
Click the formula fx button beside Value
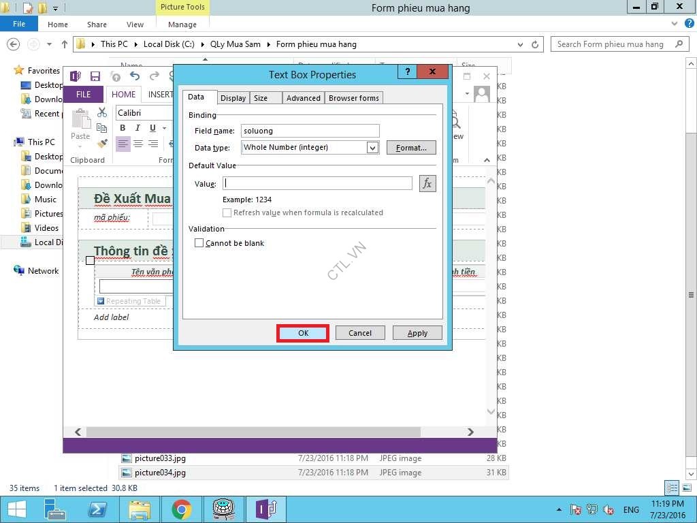(427, 183)
